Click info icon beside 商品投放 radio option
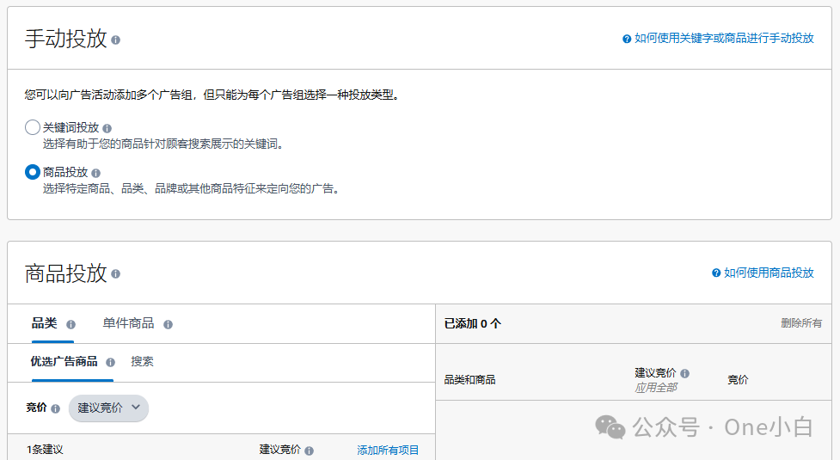 pyautogui.click(x=96, y=173)
